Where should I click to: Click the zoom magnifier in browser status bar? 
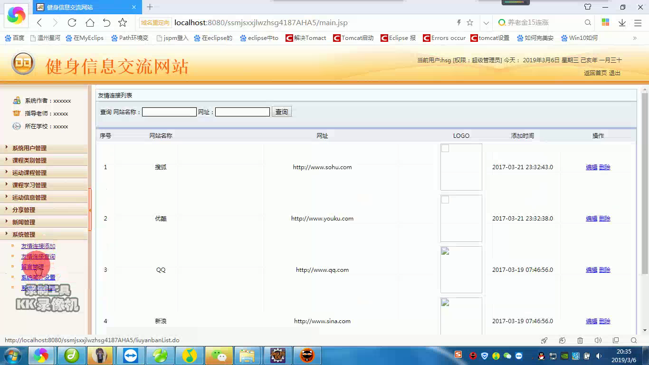click(x=633, y=340)
